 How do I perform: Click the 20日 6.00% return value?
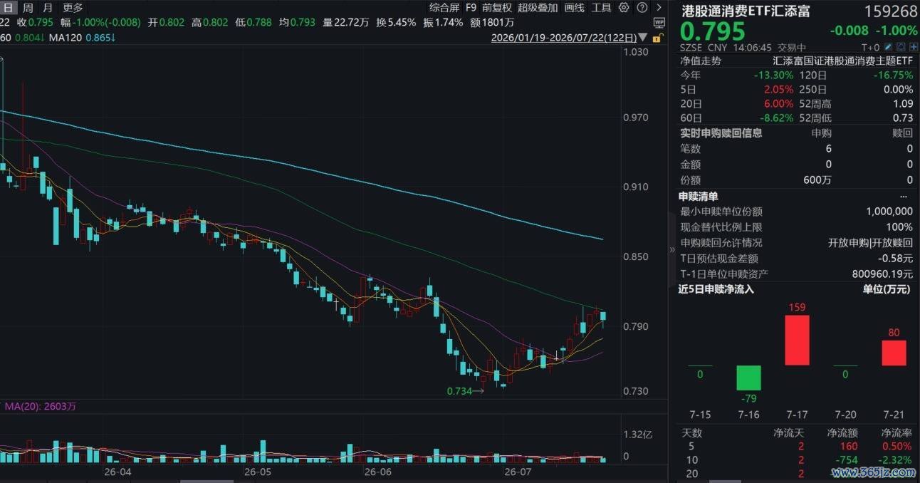pos(778,104)
